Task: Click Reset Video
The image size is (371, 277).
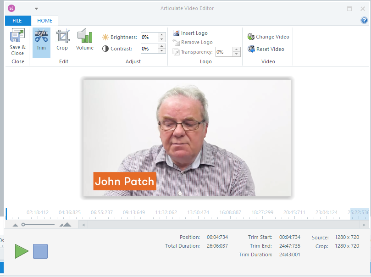Action: [266, 49]
